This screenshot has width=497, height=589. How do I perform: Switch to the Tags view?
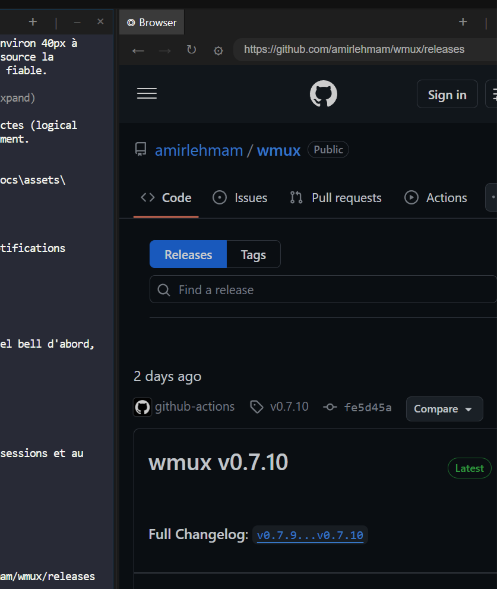tap(254, 254)
